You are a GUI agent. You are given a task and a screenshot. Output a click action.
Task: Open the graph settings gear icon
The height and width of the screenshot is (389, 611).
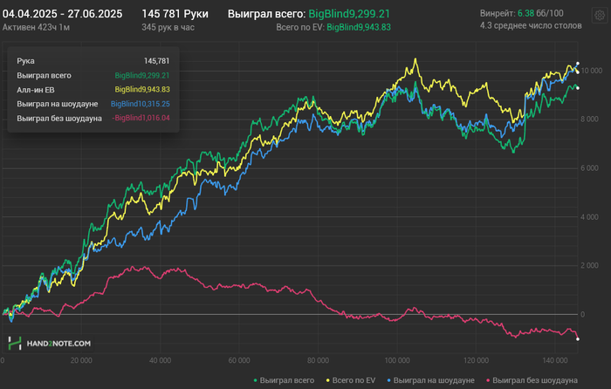point(600,16)
